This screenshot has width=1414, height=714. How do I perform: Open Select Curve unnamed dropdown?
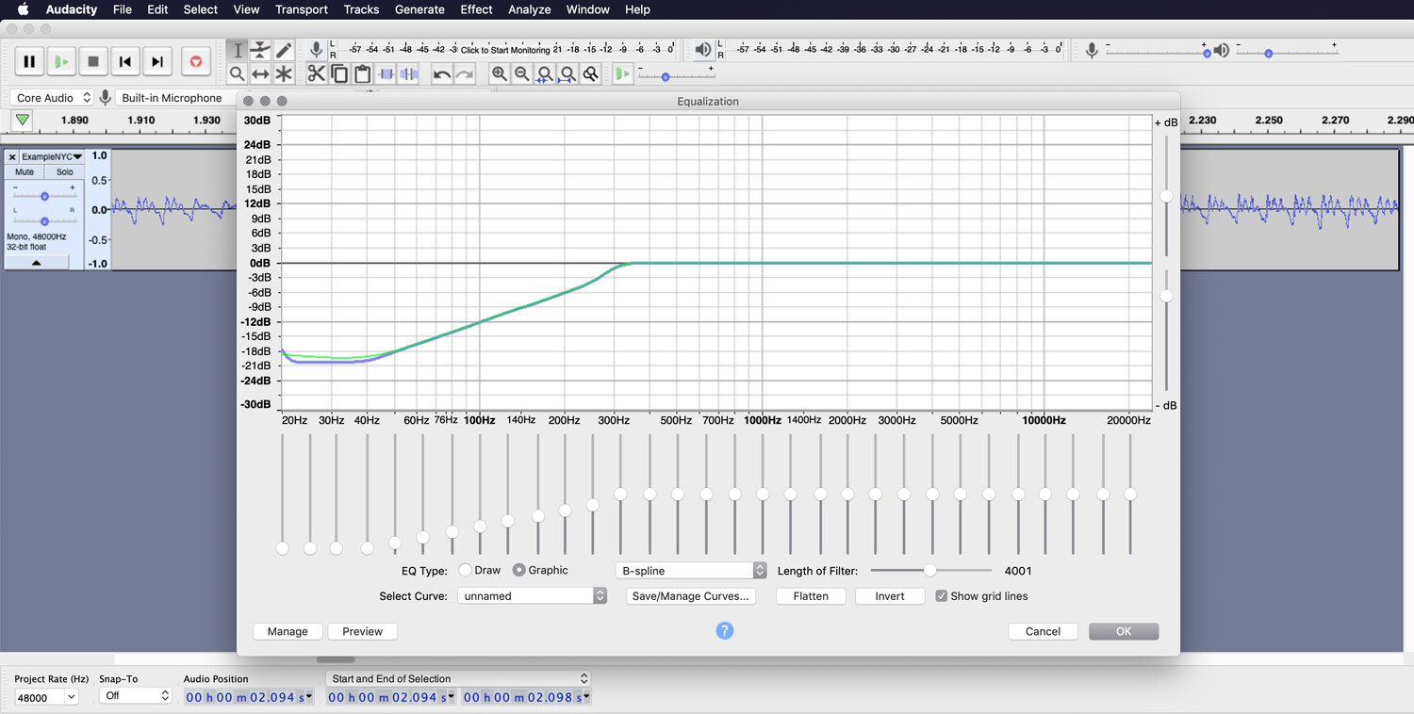532,596
